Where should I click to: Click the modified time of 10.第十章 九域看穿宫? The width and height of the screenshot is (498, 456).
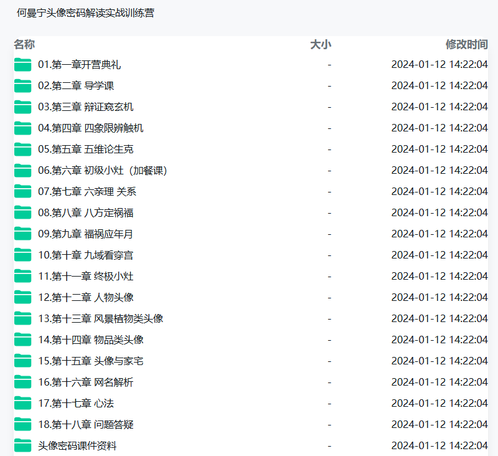439,255
